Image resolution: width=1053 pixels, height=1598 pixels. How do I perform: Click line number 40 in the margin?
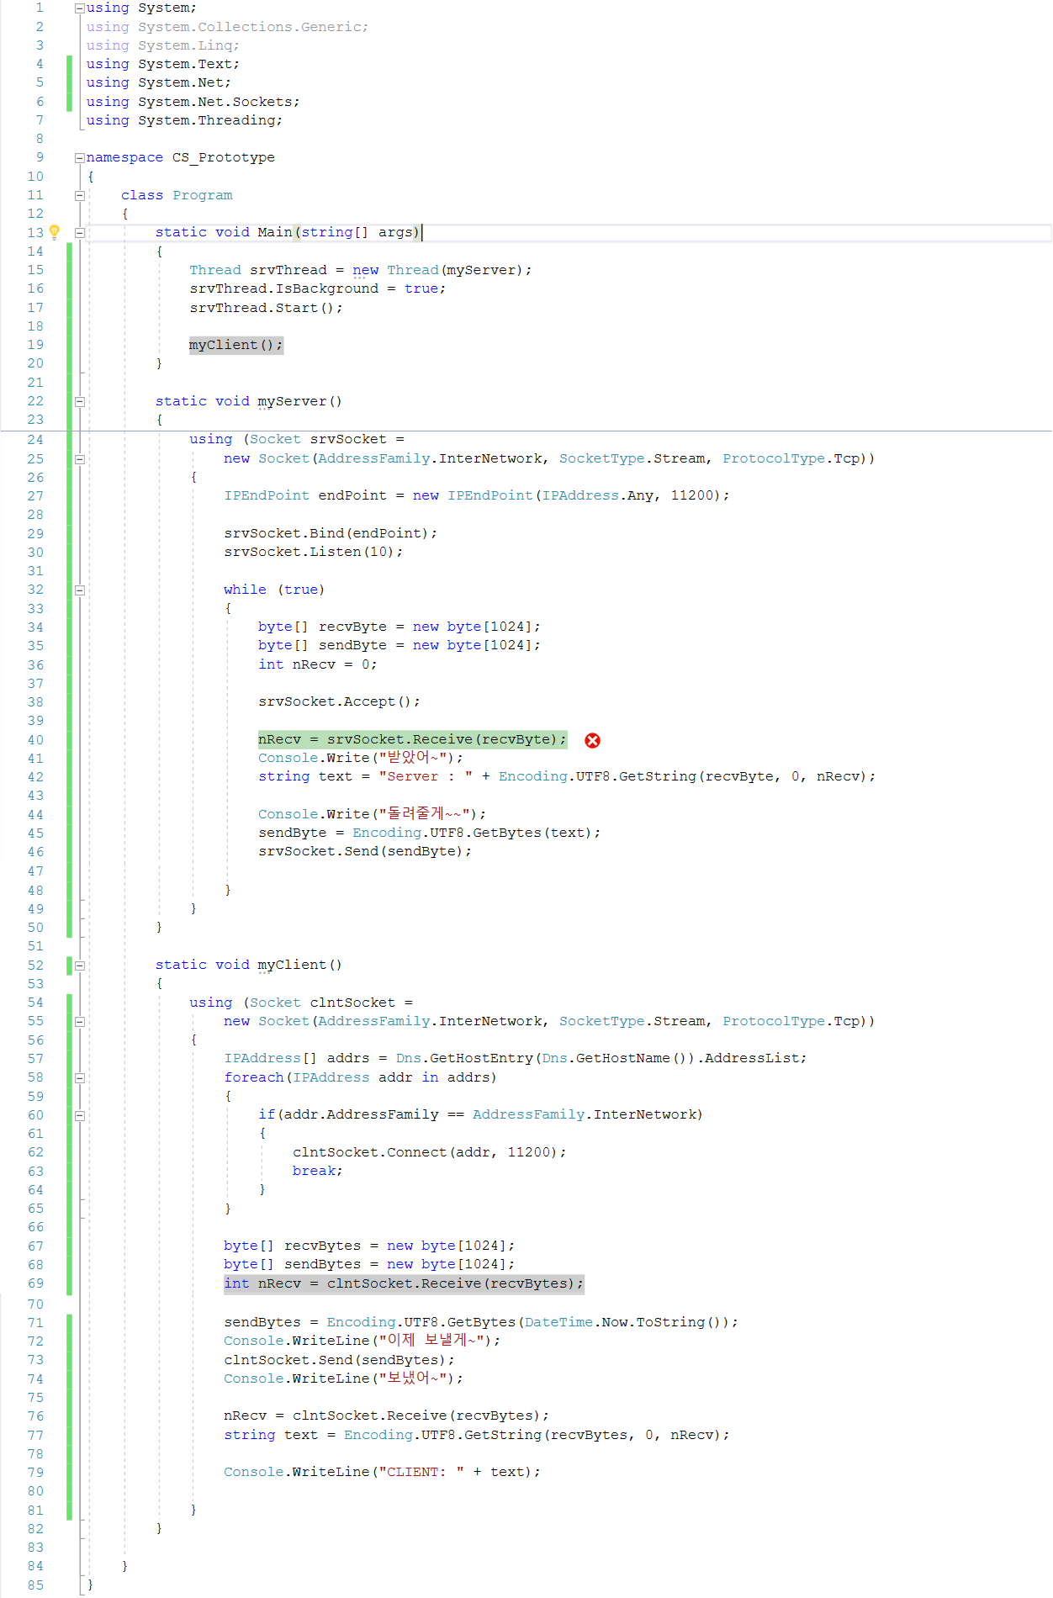35,740
